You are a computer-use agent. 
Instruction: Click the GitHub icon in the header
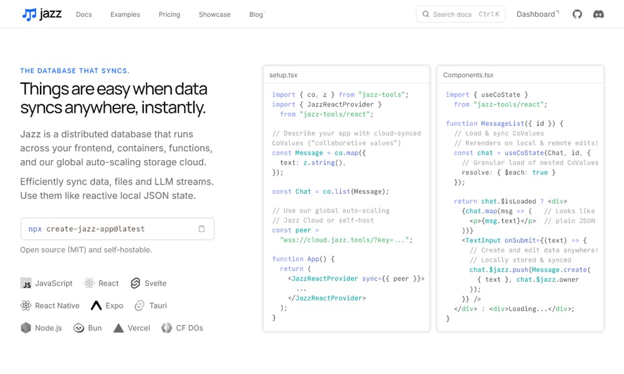577,14
